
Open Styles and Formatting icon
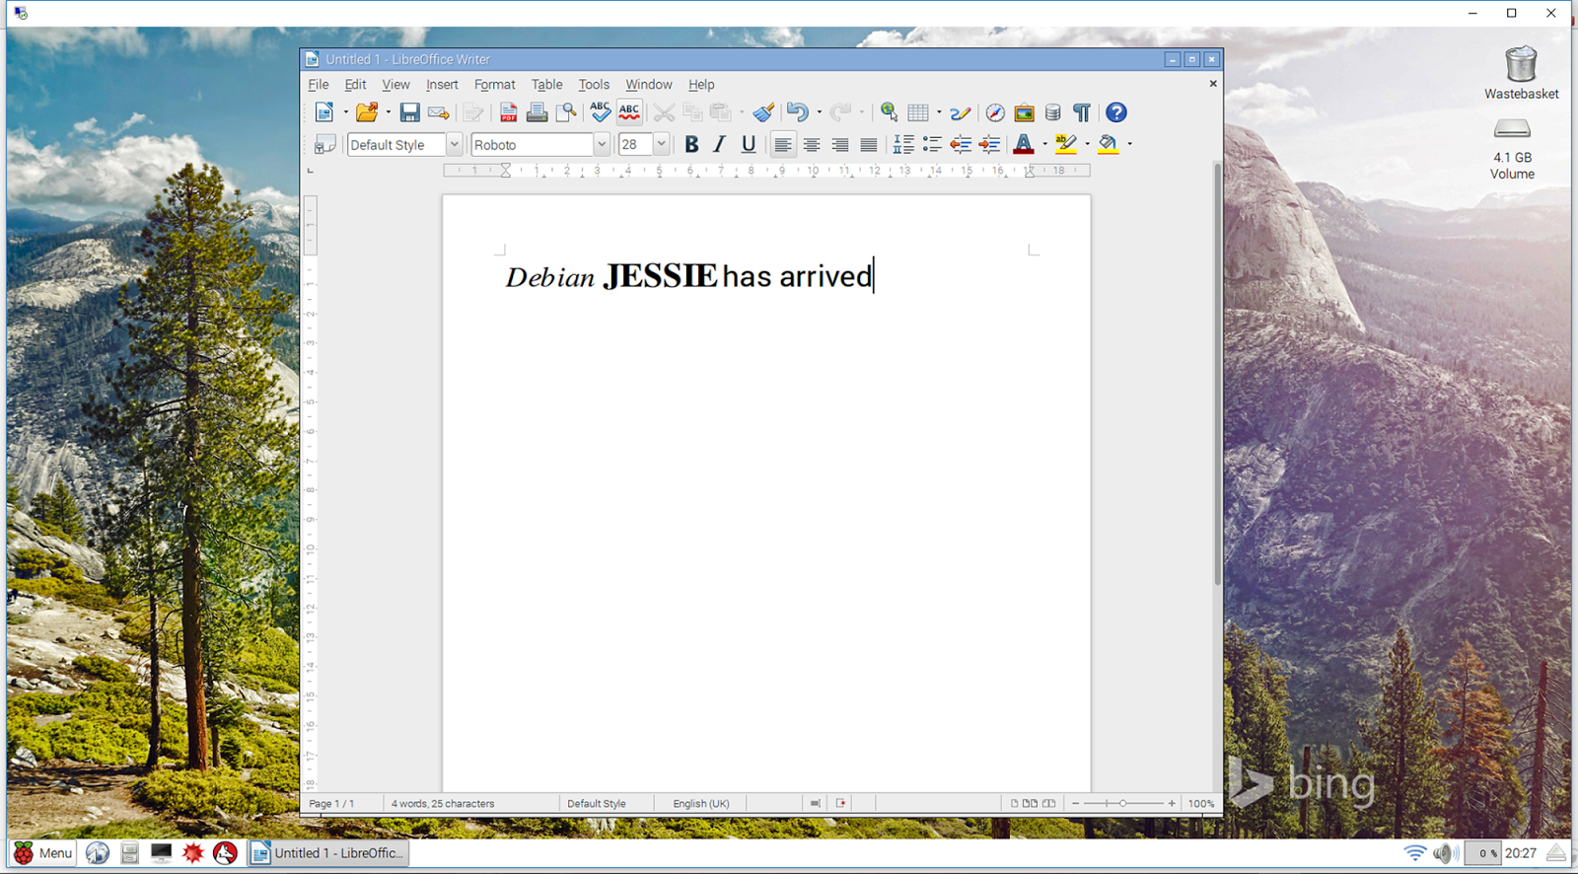tap(324, 145)
